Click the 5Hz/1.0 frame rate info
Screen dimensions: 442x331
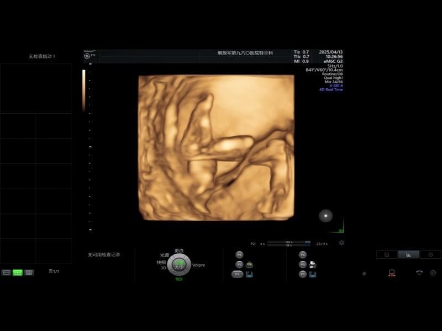(x=335, y=66)
